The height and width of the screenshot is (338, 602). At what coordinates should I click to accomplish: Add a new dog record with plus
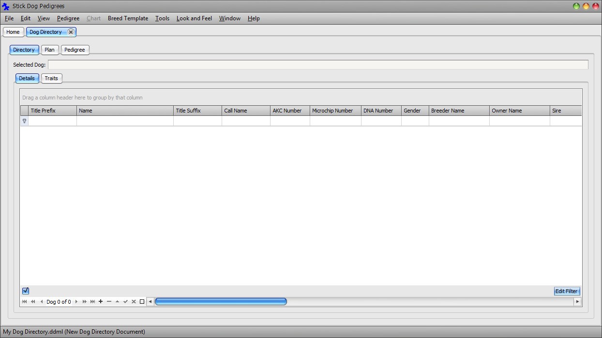(x=101, y=302)
